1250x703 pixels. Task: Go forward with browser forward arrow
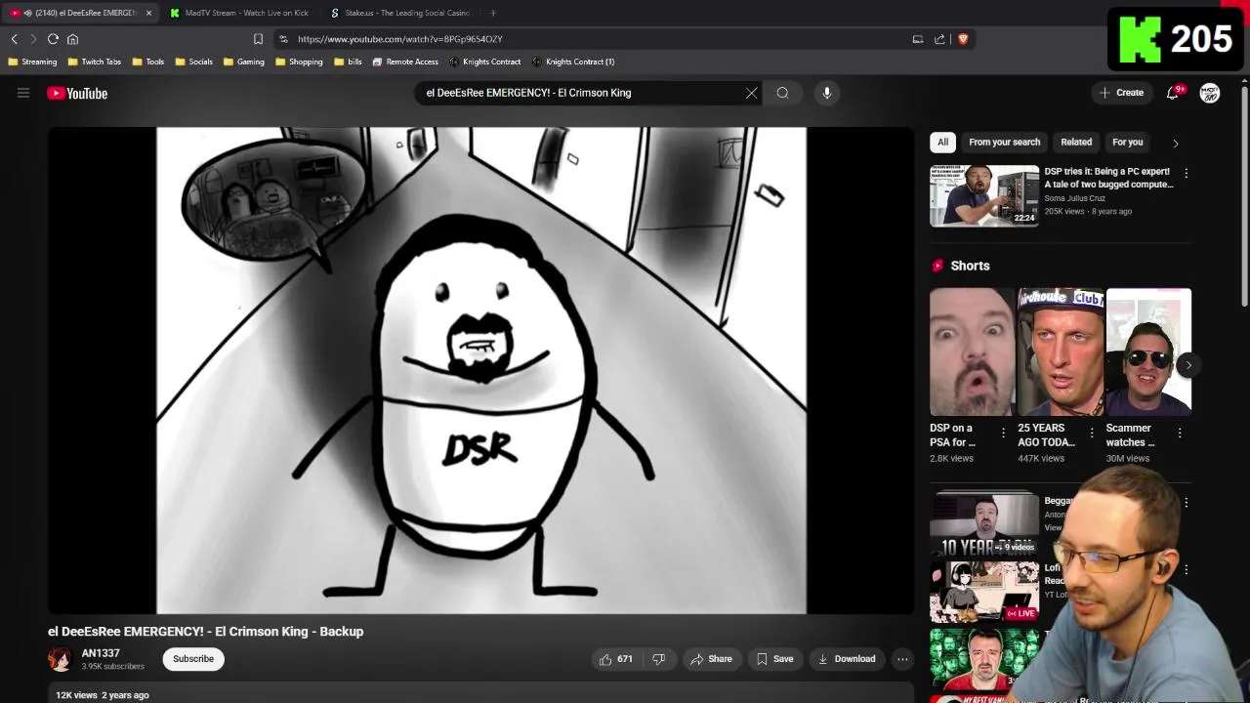pyautogui.click(x=33, y=39)
